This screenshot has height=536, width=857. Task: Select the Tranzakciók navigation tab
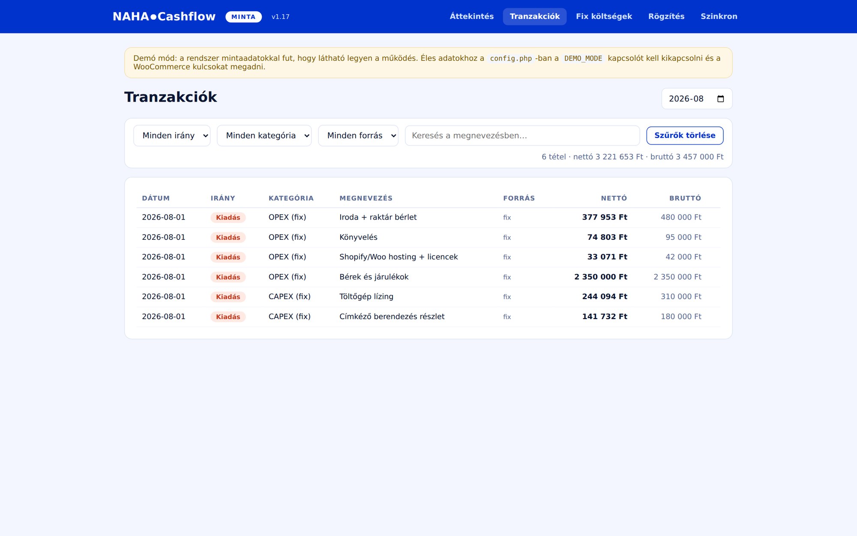(x=534, y=16)
